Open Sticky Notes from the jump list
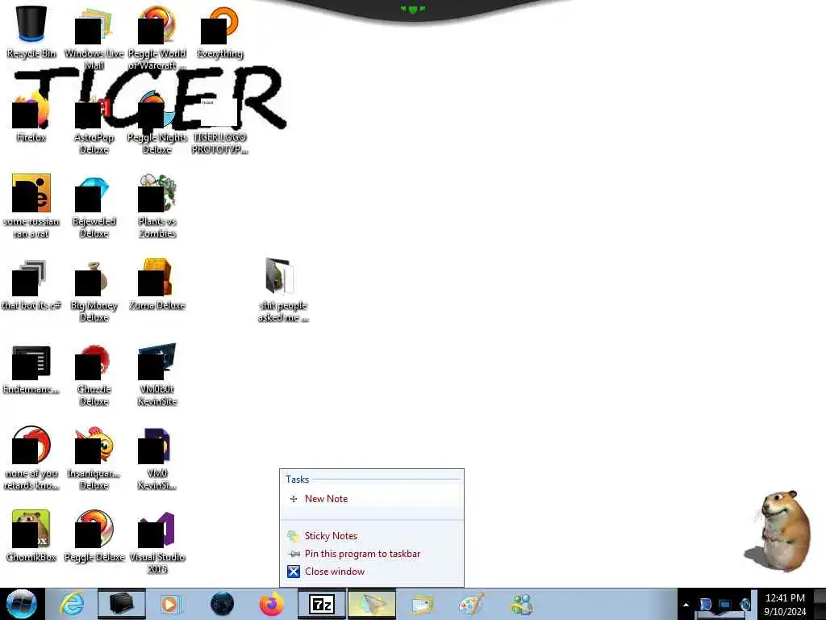 371,536
